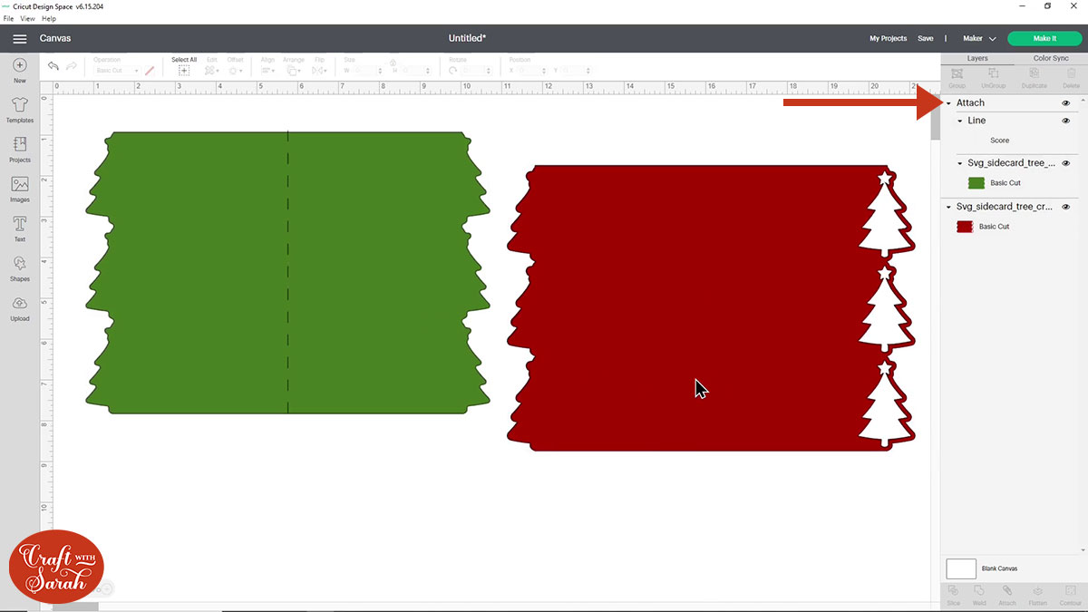Toggle visibility of the Line layer
The width and height of the screenshot is (1088, 612).
[1065, 120]
